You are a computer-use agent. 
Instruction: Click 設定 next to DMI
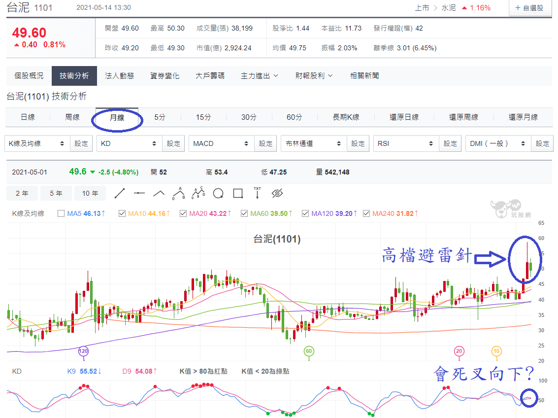[x=542, y=143]
